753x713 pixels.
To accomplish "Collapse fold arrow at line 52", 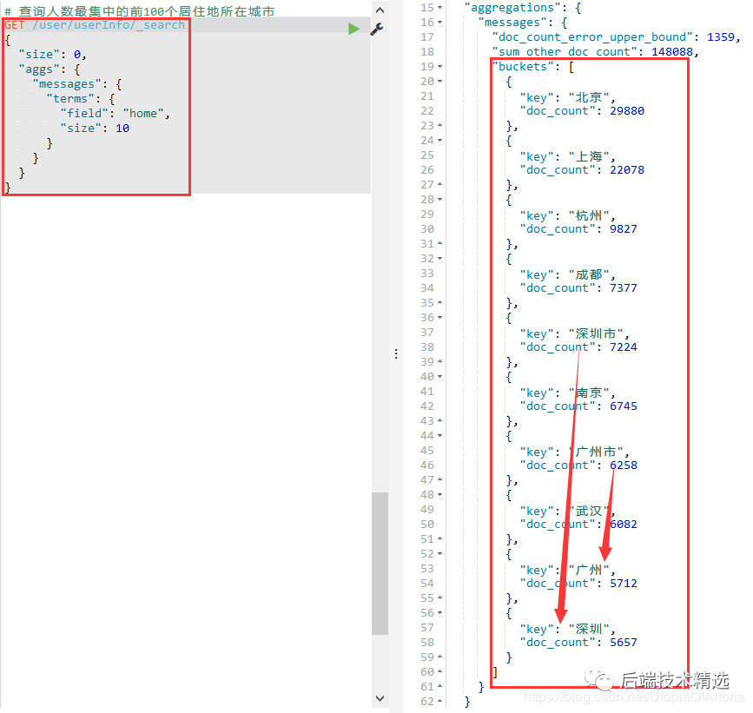I will [x=439, y=554].
